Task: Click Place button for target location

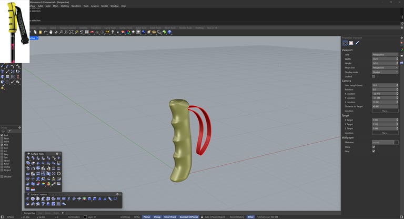Action: point(385,133)
